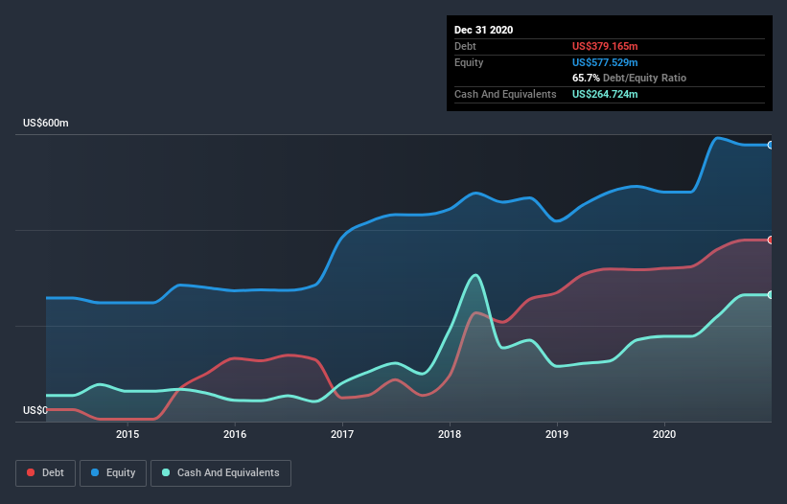Image resolution: width=787 pixels, height=504 pixels.
Task: Click Cash And Equivalents label in tooltip
Action: click(505, 94)
